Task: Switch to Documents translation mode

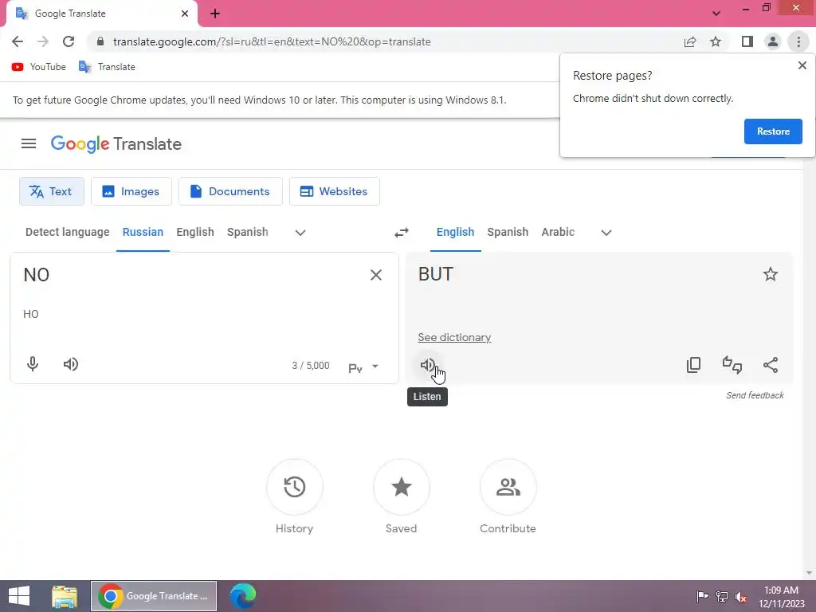Action: coord(230,191)
